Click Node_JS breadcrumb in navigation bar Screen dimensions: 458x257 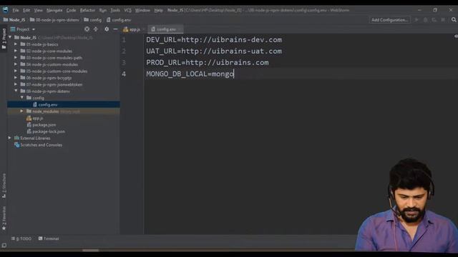[14, 20]
